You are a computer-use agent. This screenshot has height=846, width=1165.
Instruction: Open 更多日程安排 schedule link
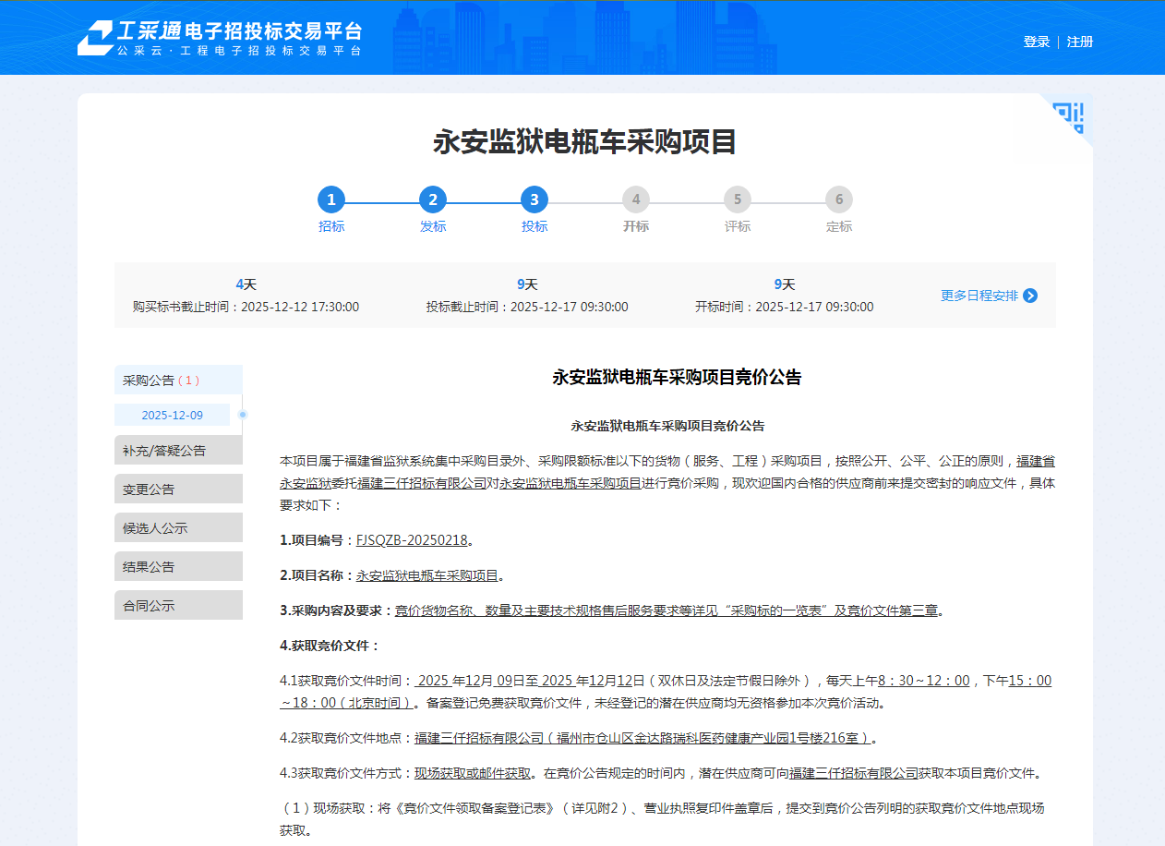[979, 296]
